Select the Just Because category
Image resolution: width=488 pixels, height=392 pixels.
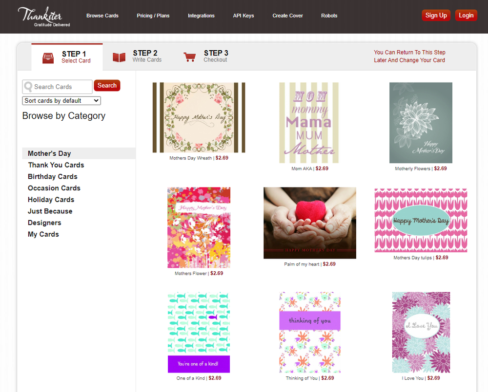tap(50, 211)
